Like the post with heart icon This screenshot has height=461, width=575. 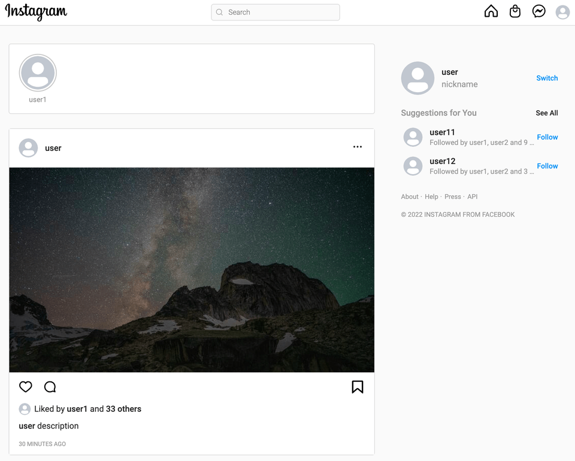click(x=26, y=387)
